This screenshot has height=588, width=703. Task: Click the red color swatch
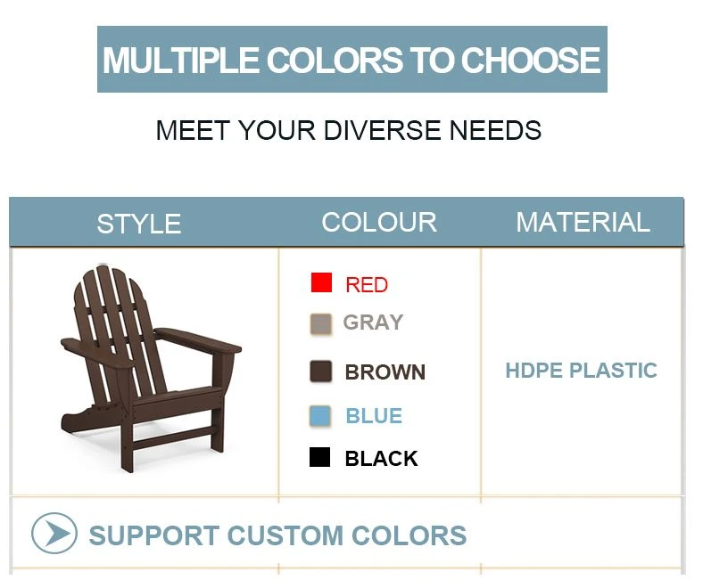[x=321, y=282]
